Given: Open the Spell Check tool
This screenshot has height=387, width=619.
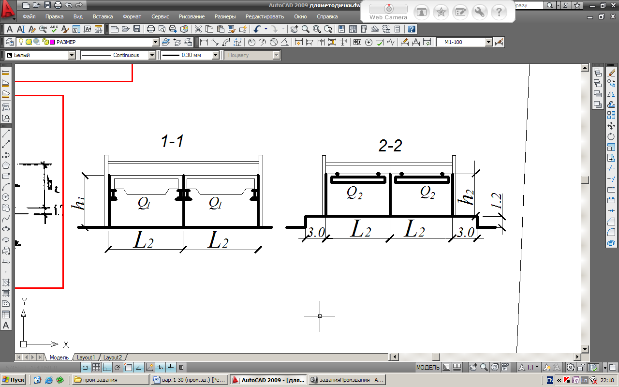Looking at the screenshot, I should pyautogui.click(x=54, y=29).
